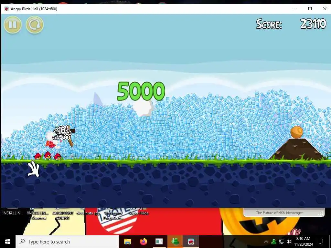Open The Future of MSN Messenger window
The width and height of the screenshot is (331, 248).
click(284, 212)
